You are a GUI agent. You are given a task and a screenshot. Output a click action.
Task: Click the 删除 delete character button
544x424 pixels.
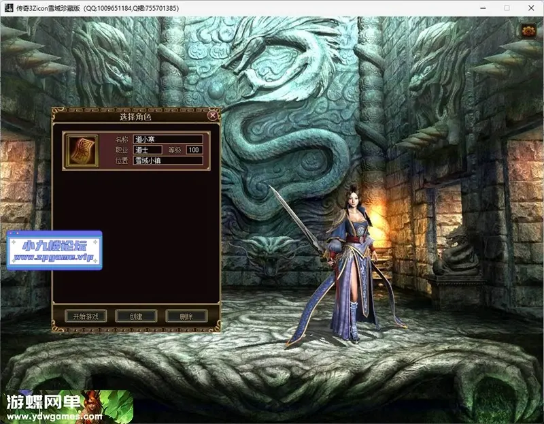tap(186, 316)
